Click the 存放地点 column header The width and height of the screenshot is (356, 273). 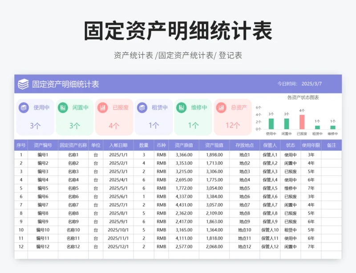tap(244, 145)
